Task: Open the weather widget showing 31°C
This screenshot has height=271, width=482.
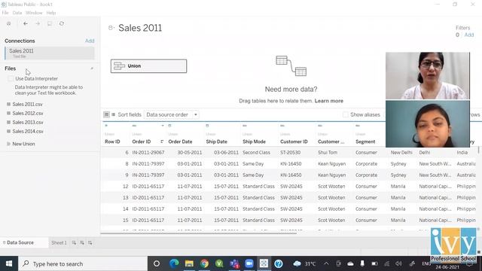Action: 304,263
